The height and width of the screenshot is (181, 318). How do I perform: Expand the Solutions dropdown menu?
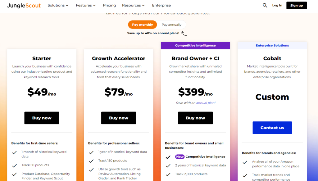point(58,5)
